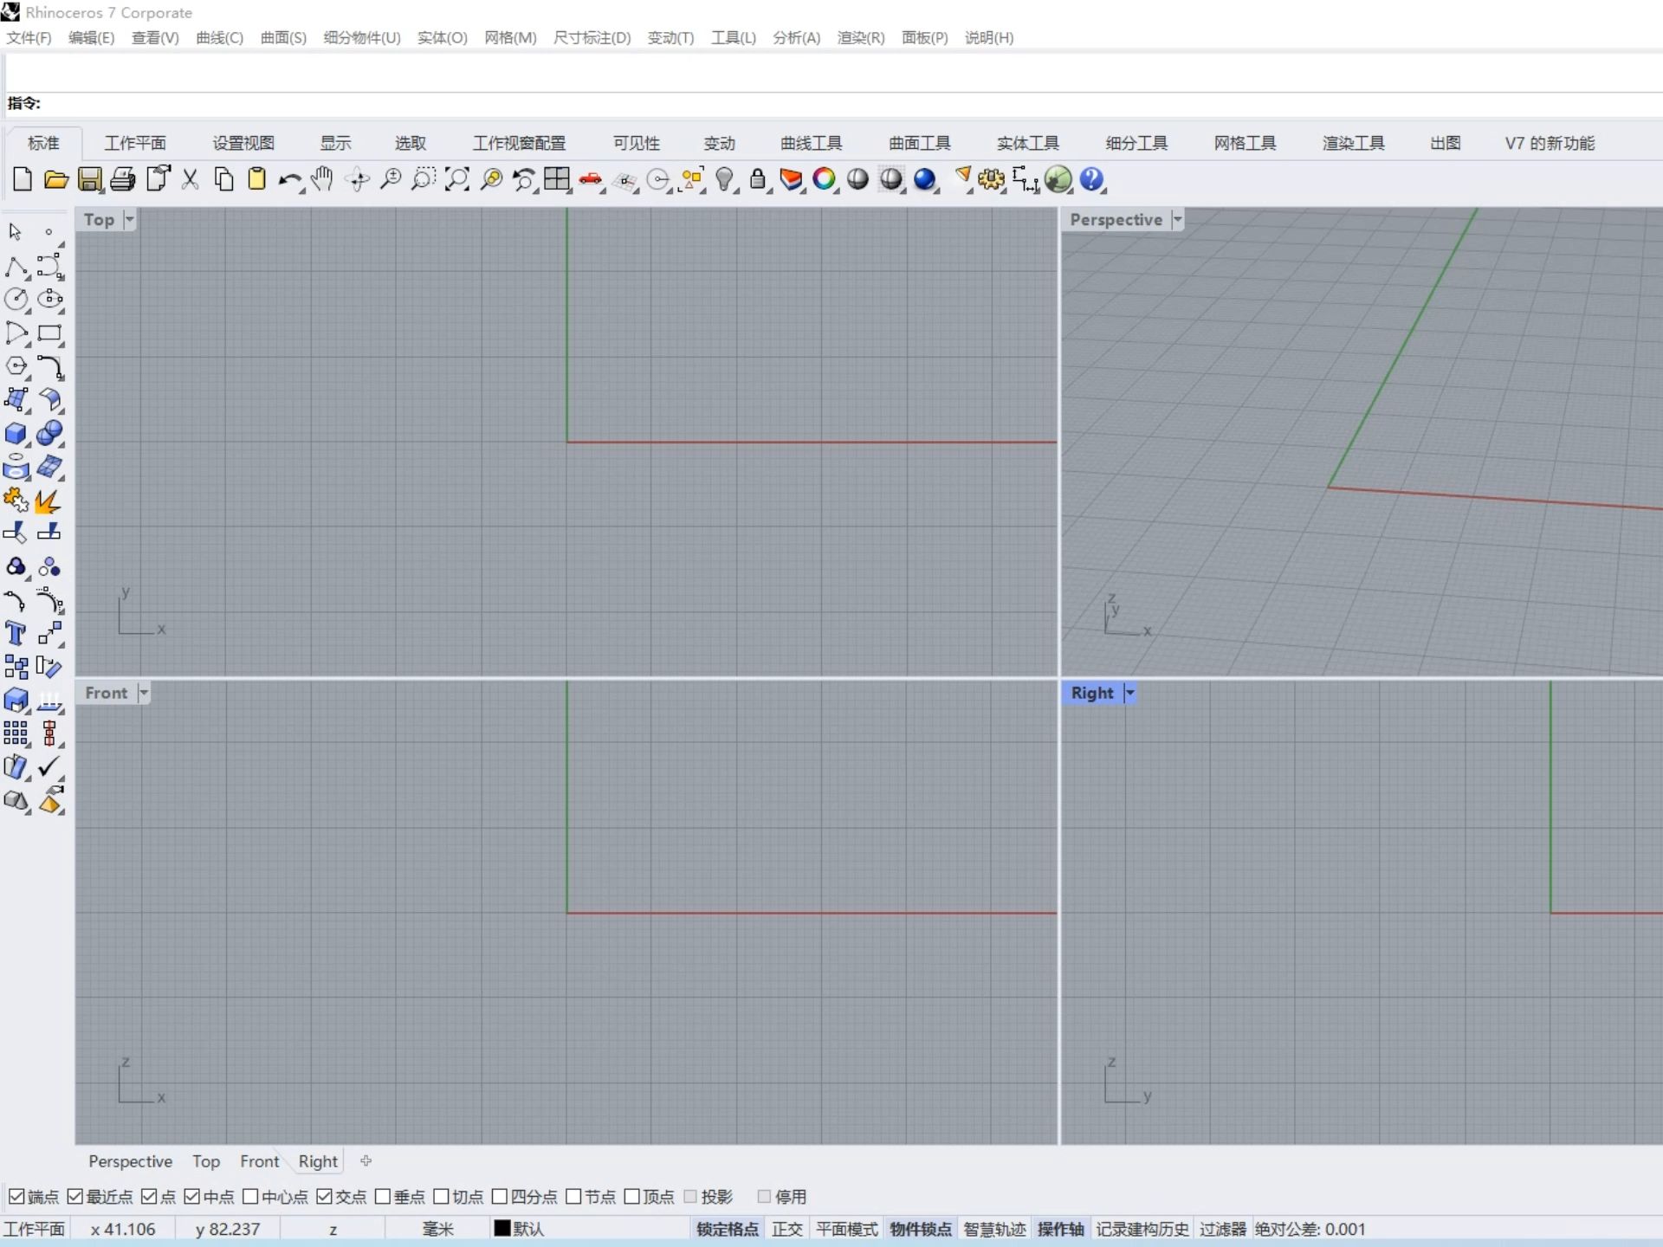This screenshot has width=1663, height=1247.
Task: Select the Polyline tool in sidebar
Action: click(16, 267)
